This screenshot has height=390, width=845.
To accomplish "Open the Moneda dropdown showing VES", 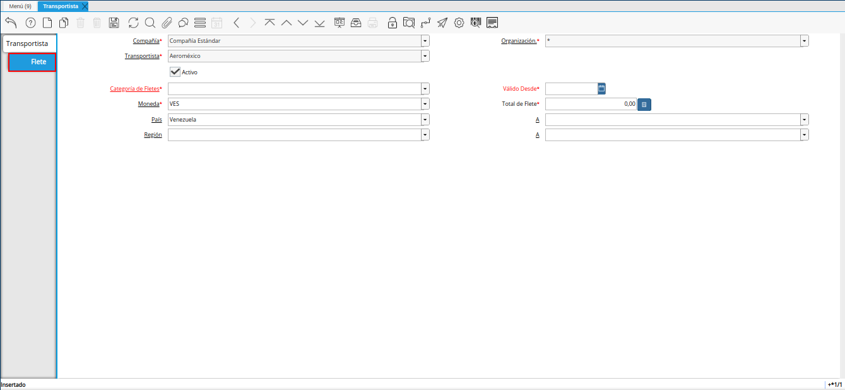I will pos(425,104).
